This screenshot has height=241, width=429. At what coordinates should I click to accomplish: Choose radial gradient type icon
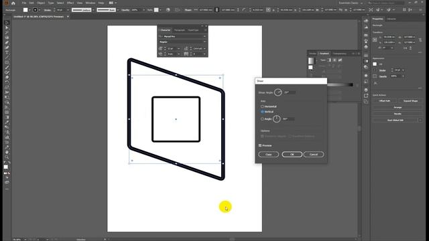(x=334, y=60)
